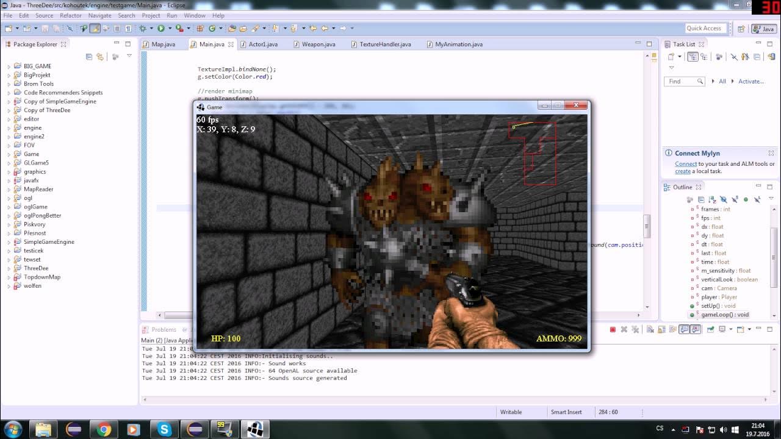Close the Connect Mylyn notice
This screenshot has width=781, height=439.
click(771, 153)
